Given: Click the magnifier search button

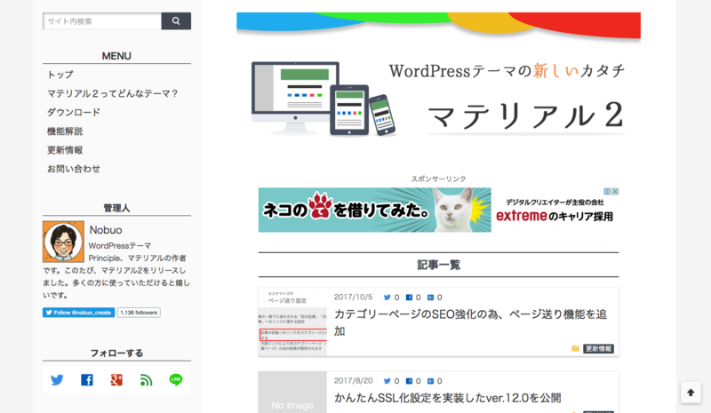Looking at the screenshot, I should click(176, 20).
